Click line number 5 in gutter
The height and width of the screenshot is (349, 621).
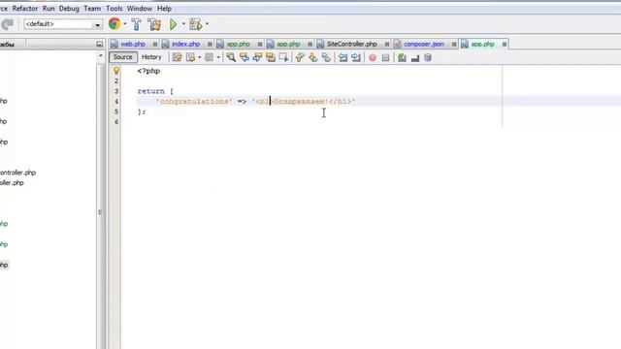(x=116, y=112)
